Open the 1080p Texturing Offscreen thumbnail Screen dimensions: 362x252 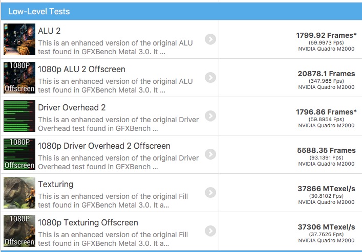coord(19,231)
